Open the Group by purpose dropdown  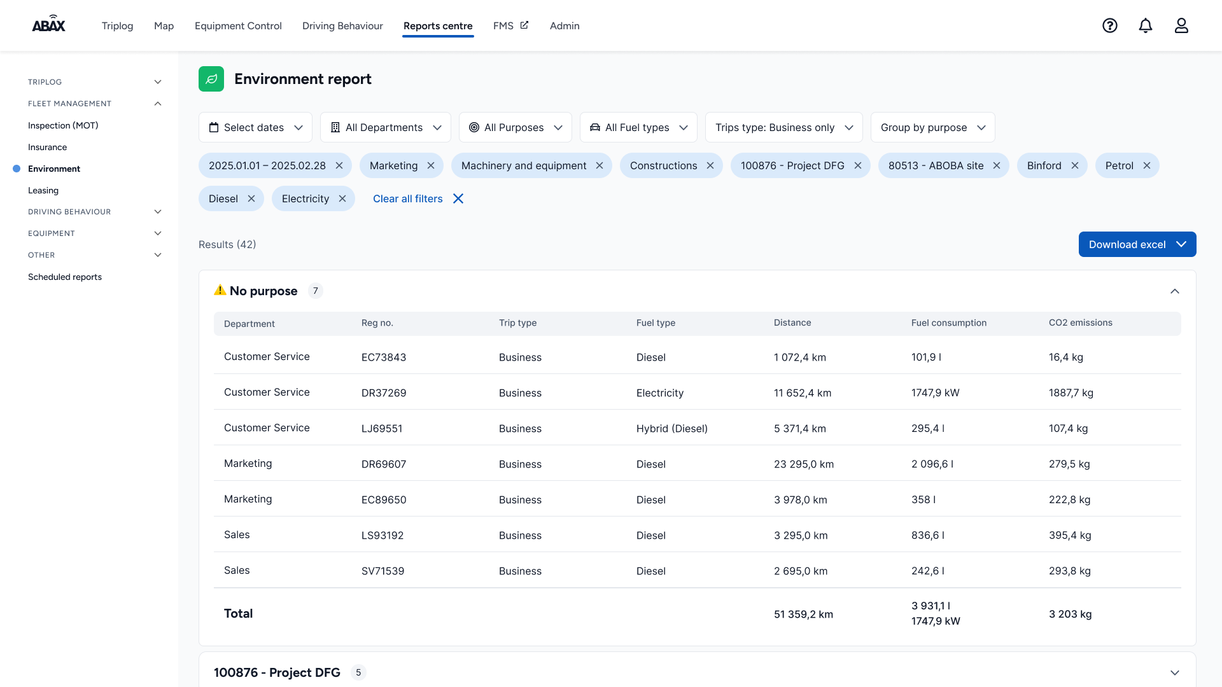(932, 127)
